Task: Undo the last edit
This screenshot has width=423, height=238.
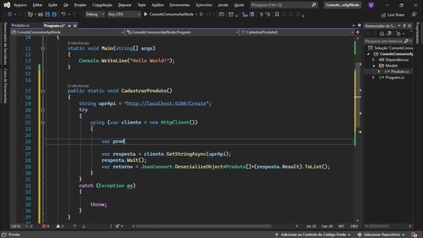Action: (63, 15)
